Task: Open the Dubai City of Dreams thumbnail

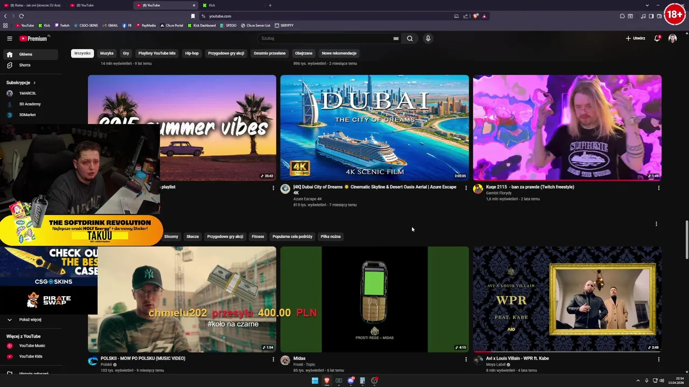Action: (x=375, y=128)
